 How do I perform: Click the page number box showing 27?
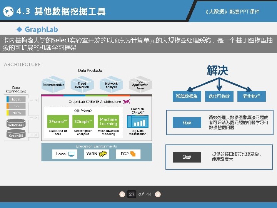pos(132,194)
